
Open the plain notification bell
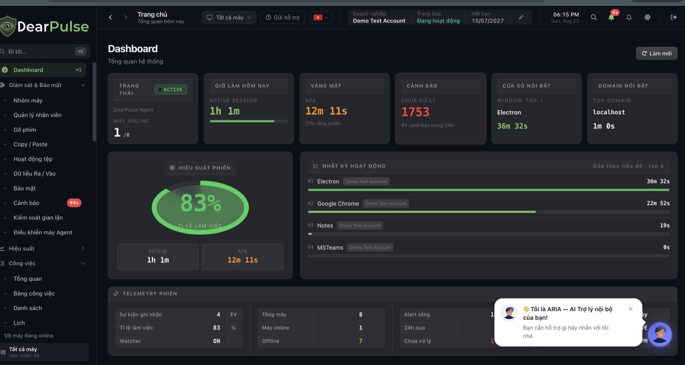[x=629, y=18]
